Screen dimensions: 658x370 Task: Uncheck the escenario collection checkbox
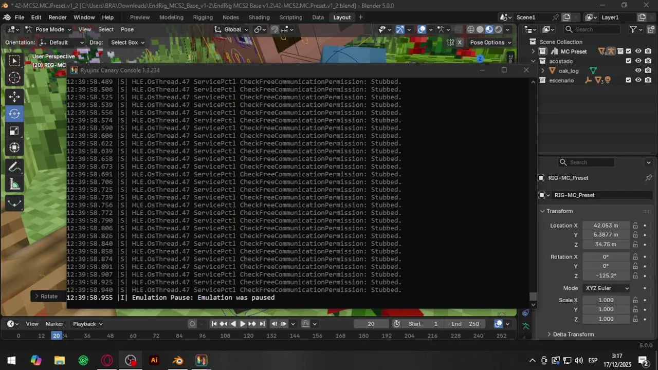coord(628,80)
